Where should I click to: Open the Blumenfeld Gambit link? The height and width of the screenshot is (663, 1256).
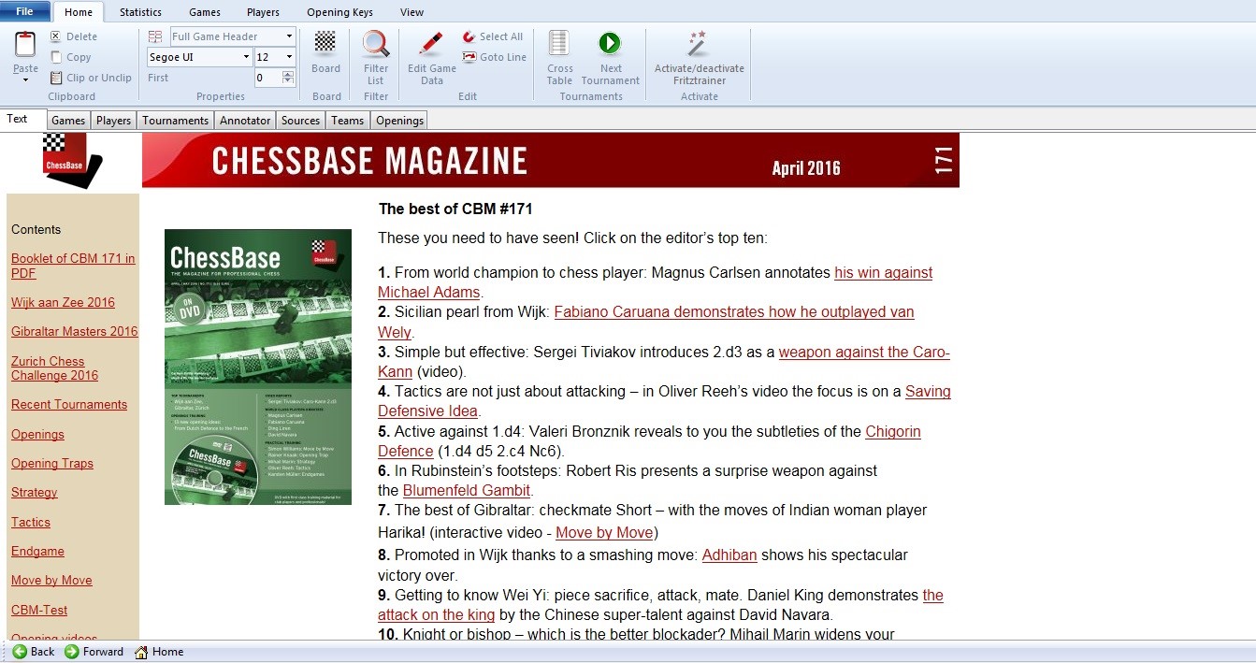pyautogui.click(x=467, y=490)
